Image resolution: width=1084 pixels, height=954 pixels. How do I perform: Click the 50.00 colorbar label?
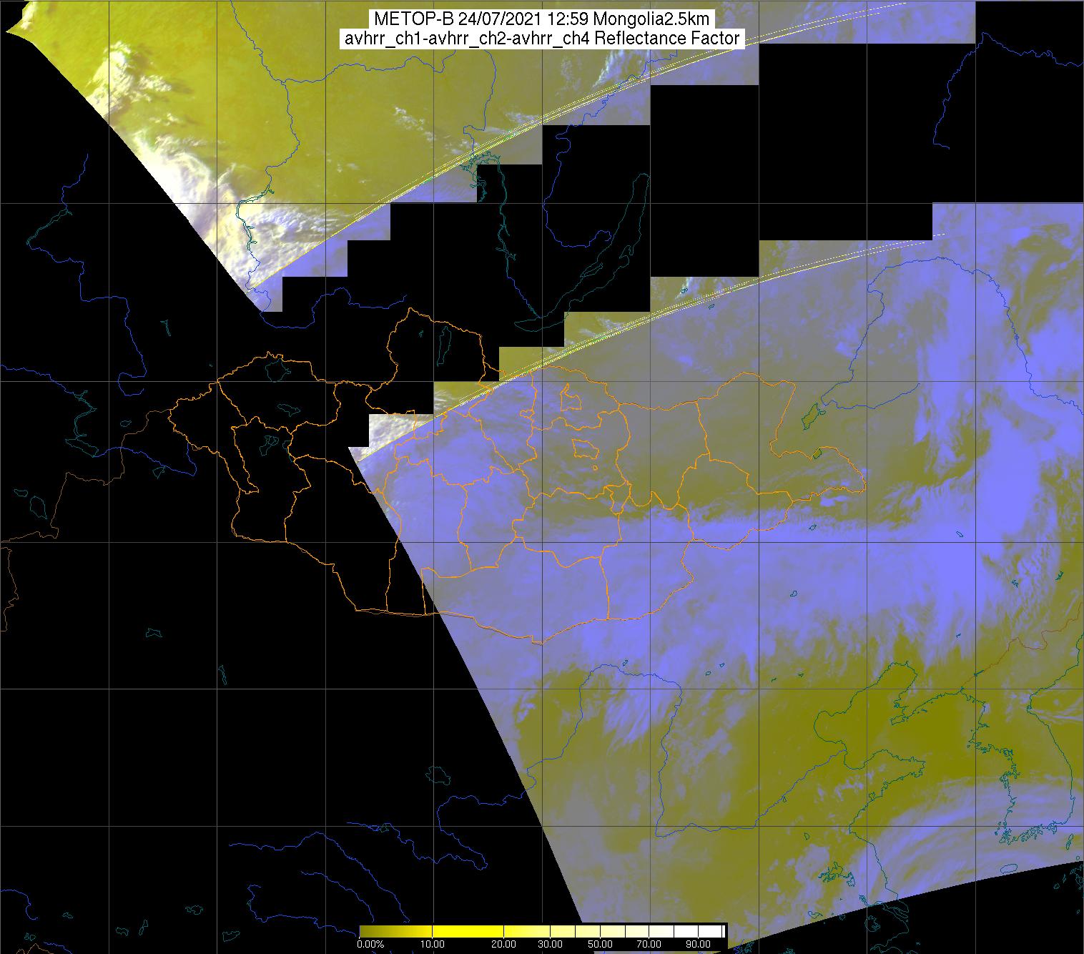601,945
